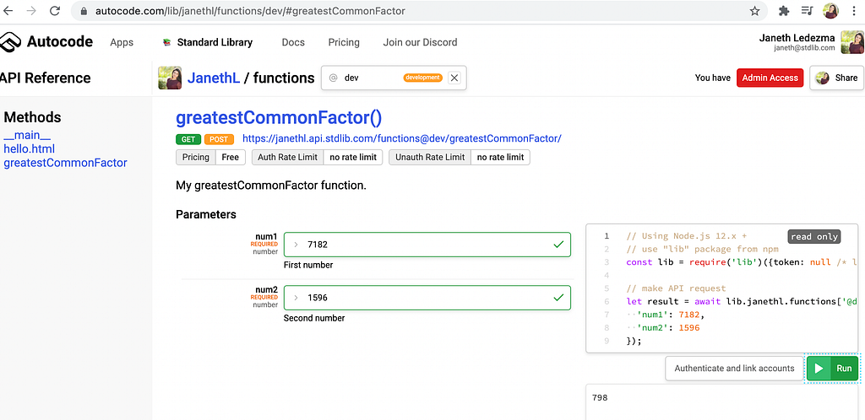This screenshot has width=865, height=420.
Task: Open the browser extensions puzzle icon
Action: [783, 10]
